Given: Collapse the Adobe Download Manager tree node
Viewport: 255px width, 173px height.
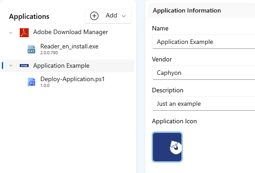Looking at the screenshot, I should pyautogui.click(x=11, y=33).
